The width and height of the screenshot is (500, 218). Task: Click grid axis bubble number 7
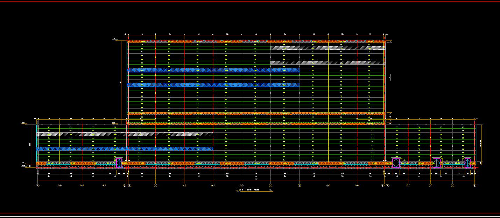pyautogui.click(x=387, y=186)
